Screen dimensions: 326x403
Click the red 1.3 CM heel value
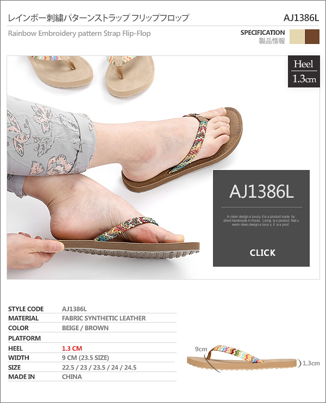[x=72, y=349]
